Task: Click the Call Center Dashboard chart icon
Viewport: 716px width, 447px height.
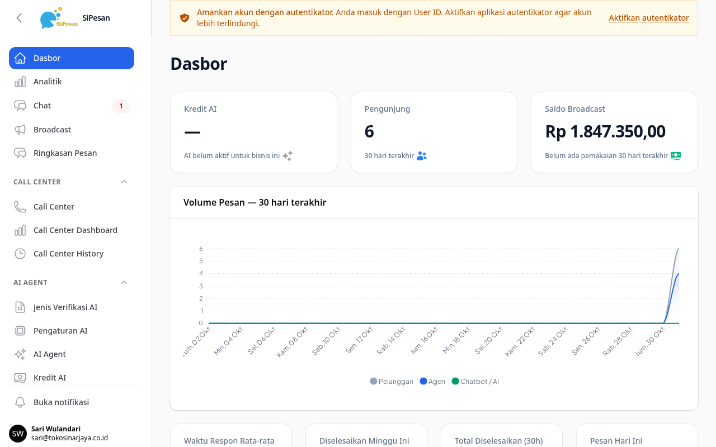Action: point(20,230)
